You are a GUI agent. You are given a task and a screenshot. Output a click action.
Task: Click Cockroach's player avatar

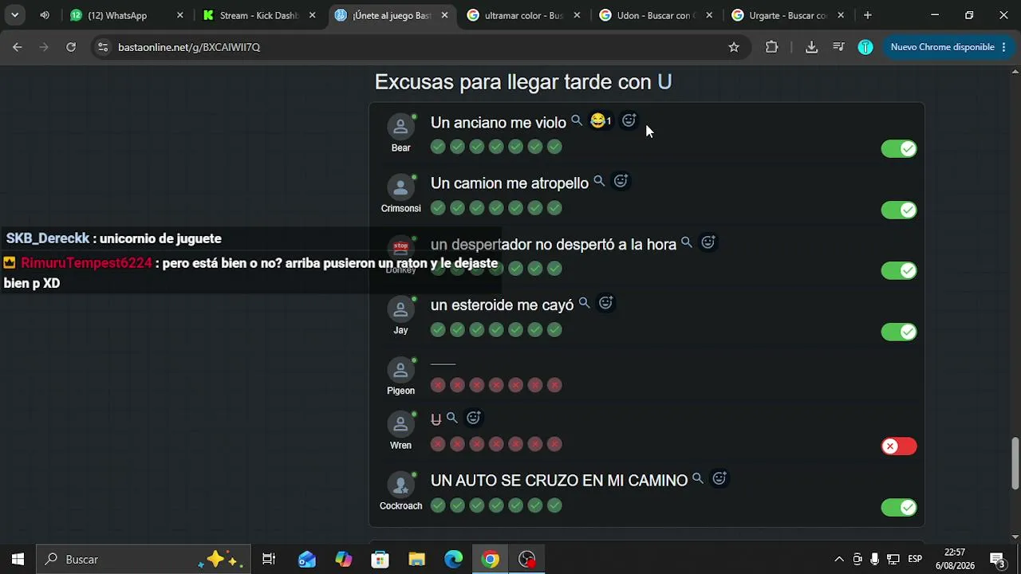(400, 485)
